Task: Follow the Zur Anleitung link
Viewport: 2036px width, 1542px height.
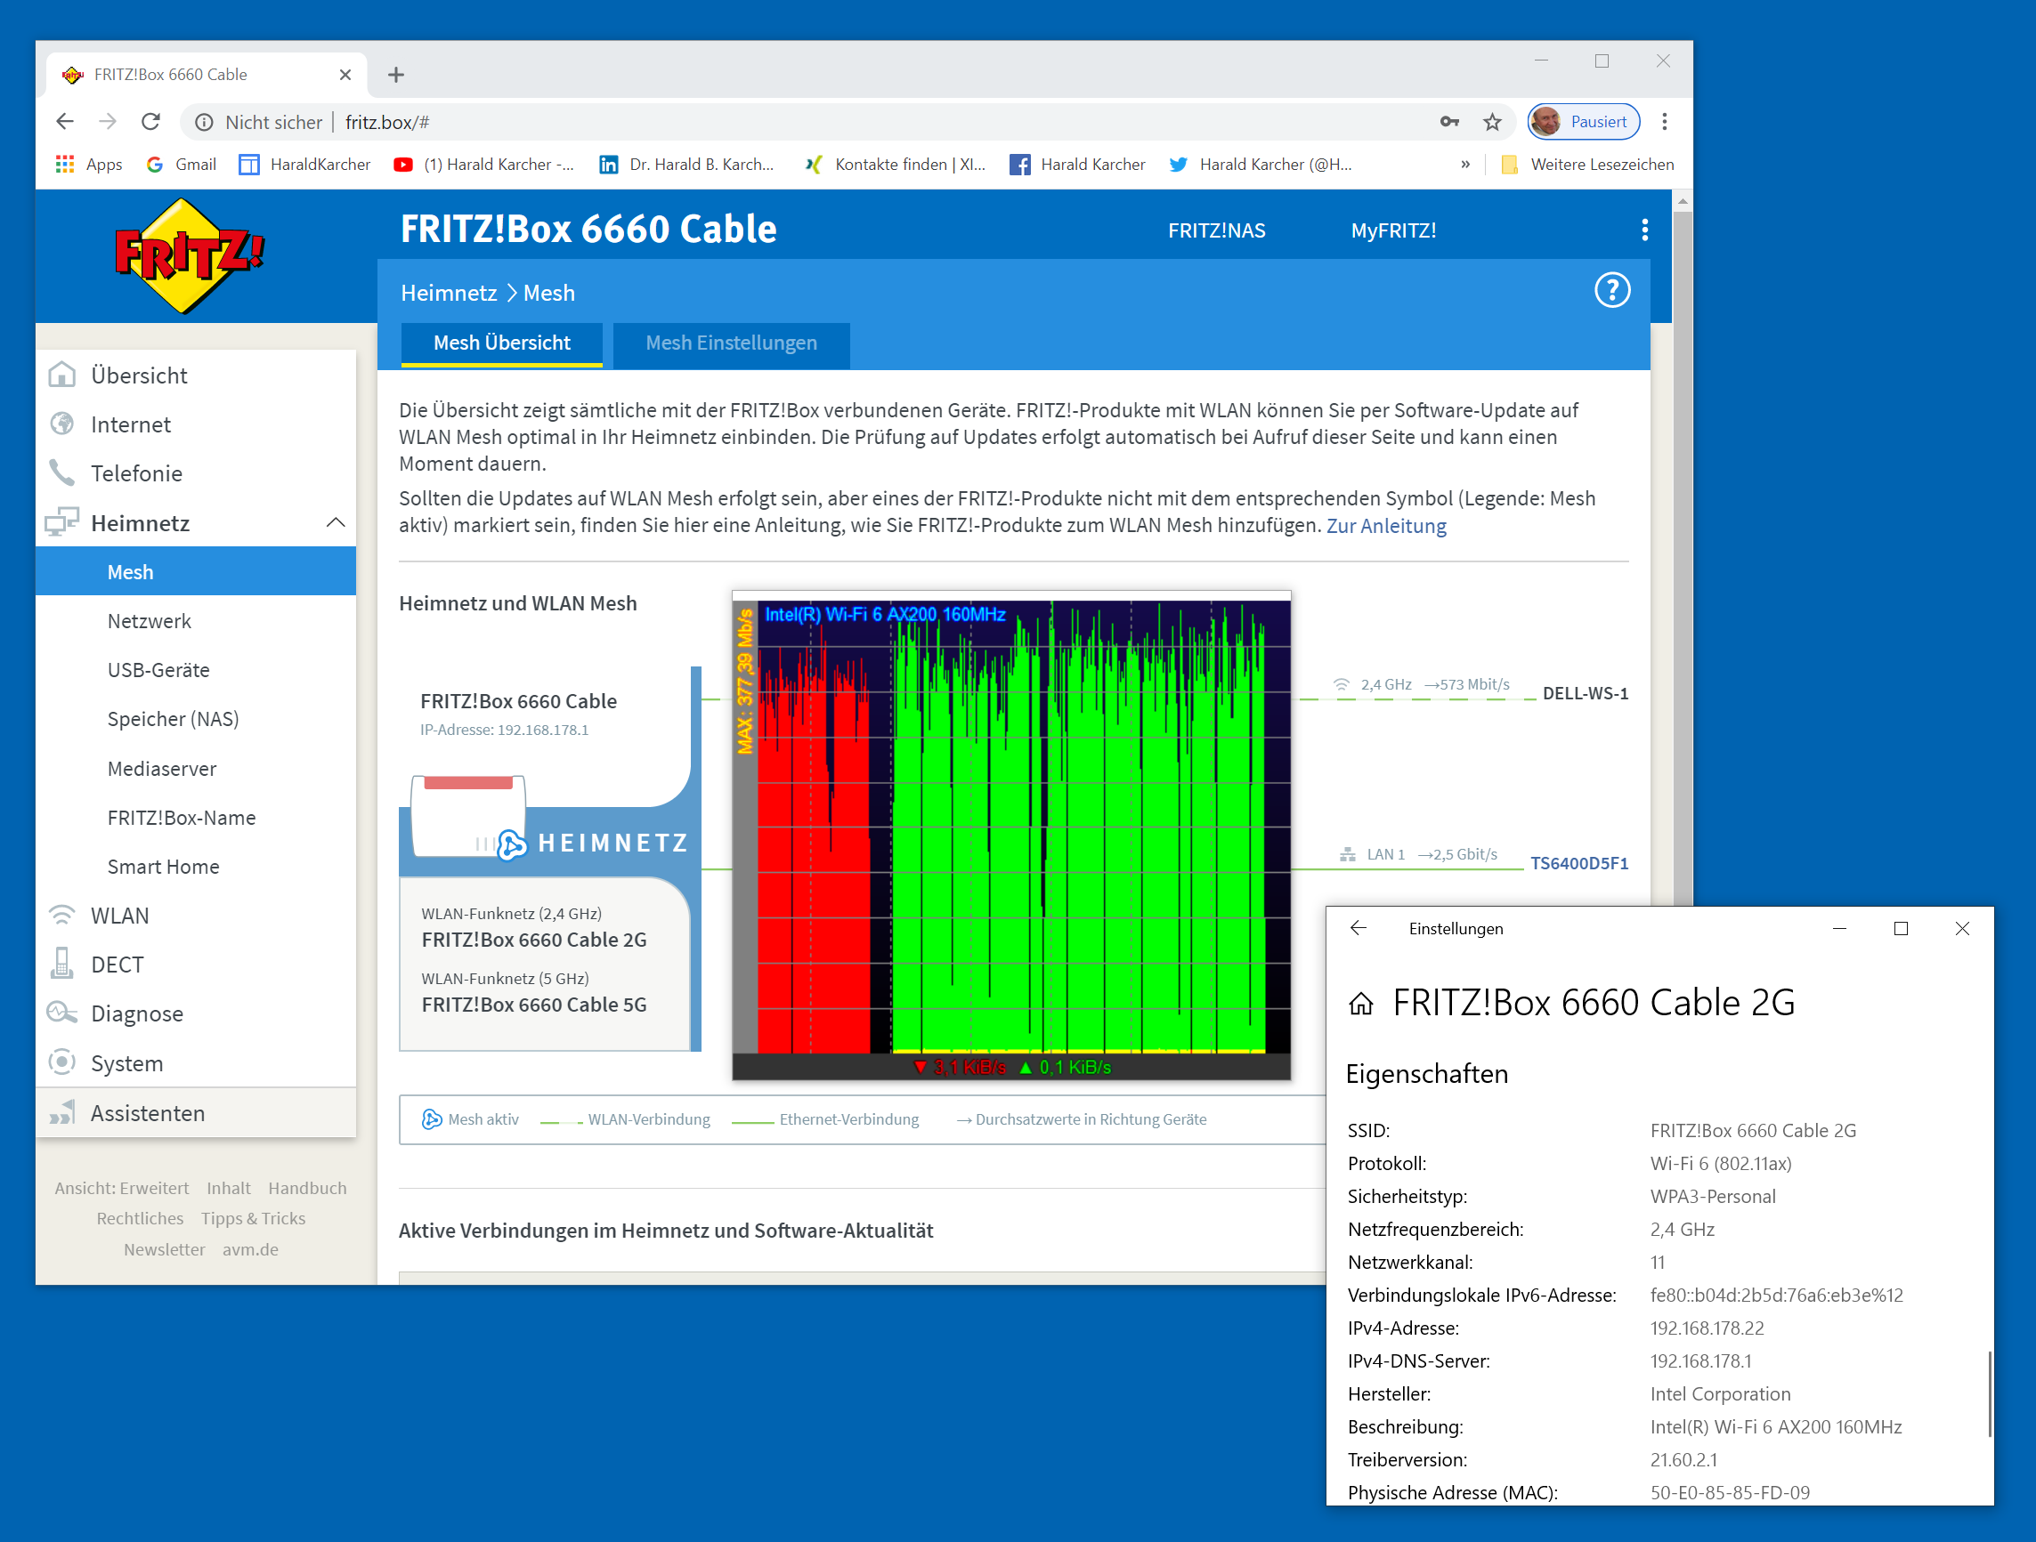Action: pyautogui.click(x=1385, y=526)
